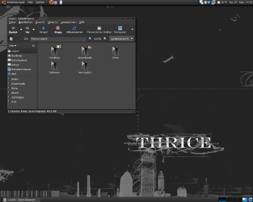Screen dimensions: 253x202
Task: Select coach in the Orte sidebar
Action: point(22,51)
